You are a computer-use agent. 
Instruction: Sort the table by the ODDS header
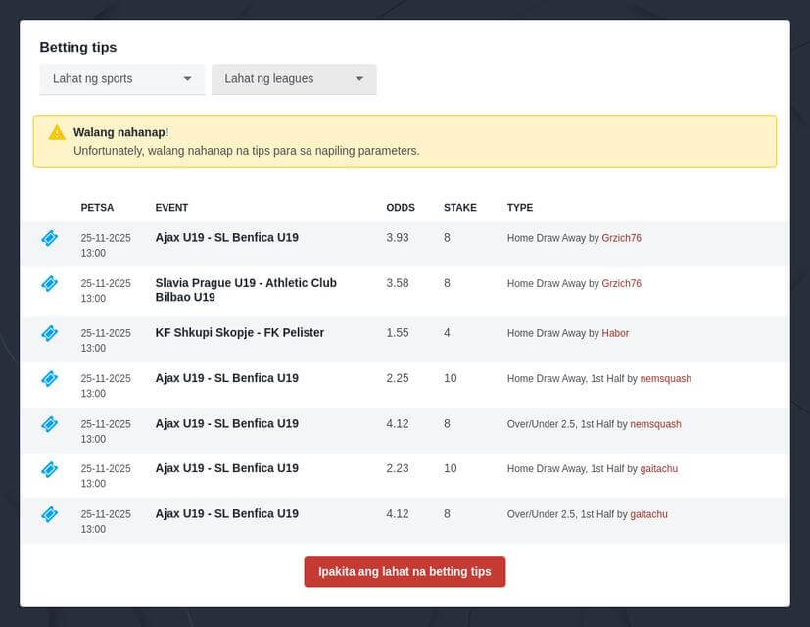click(400, 207)
